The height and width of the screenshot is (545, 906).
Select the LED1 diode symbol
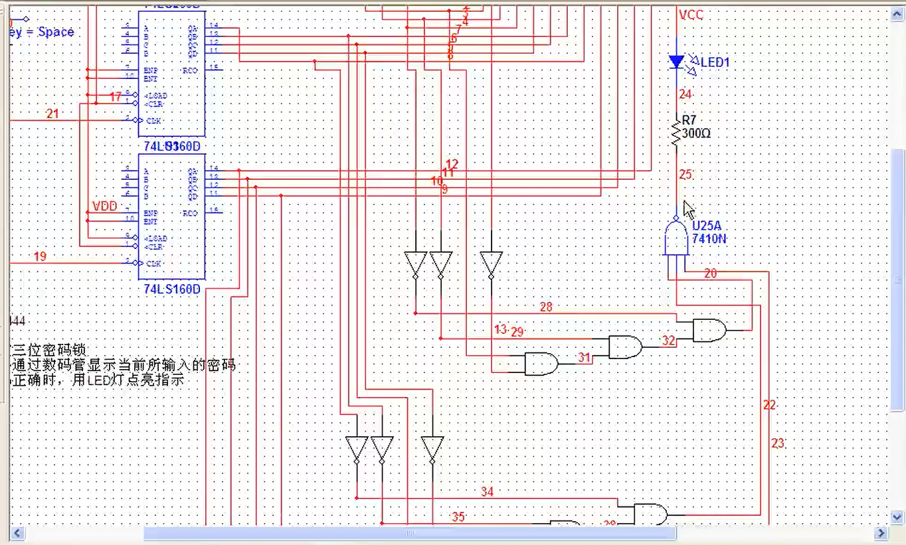(x=677, y=62)
